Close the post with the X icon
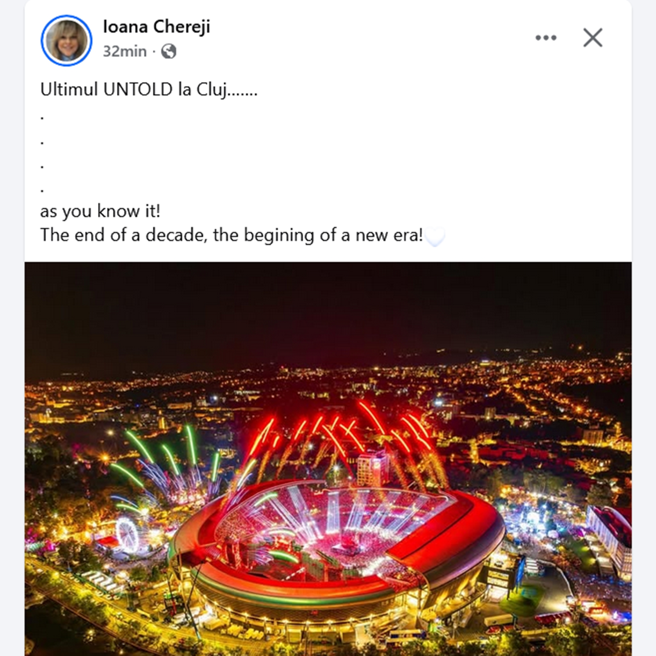The image size is (656, 656). coord(592,38)
